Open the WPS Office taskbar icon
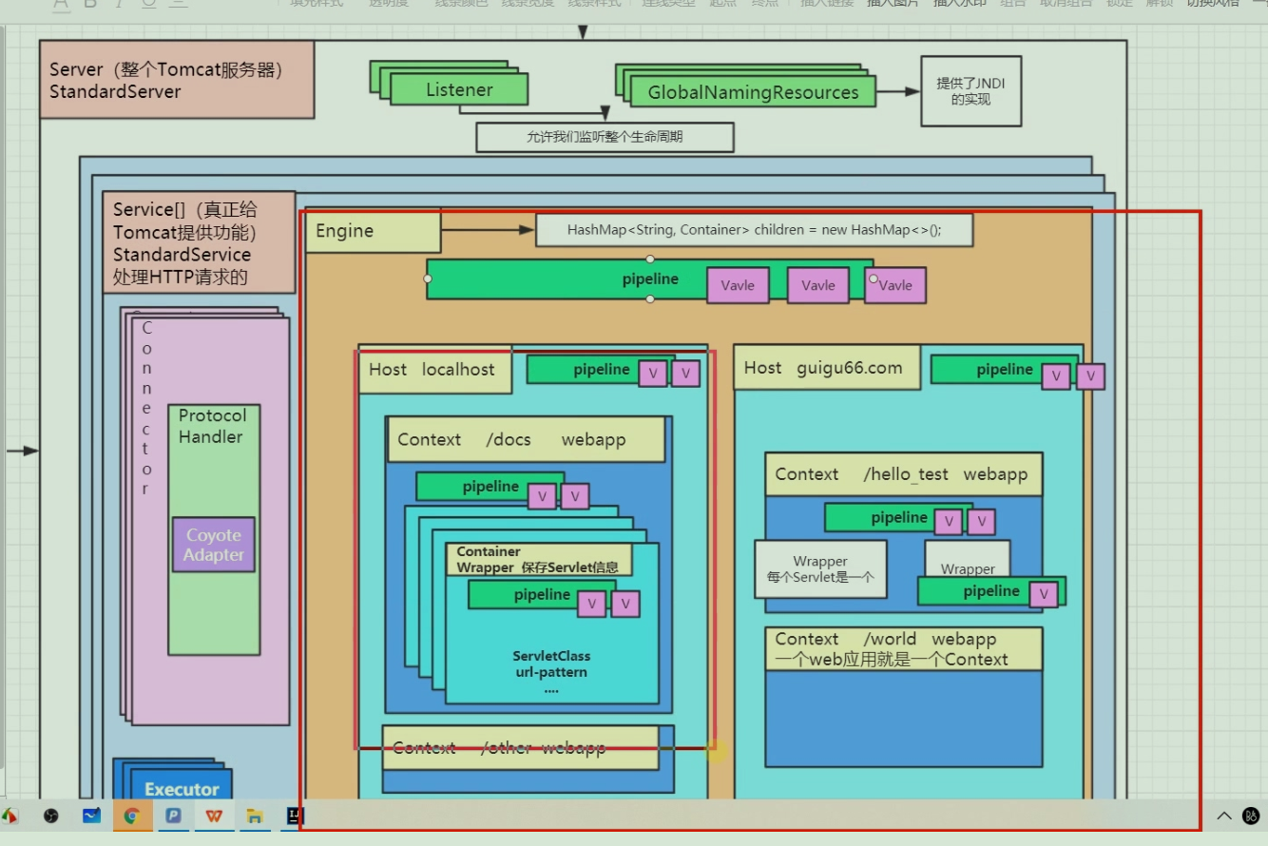Viewport: 1268px width, 846px height. [214, 816]
